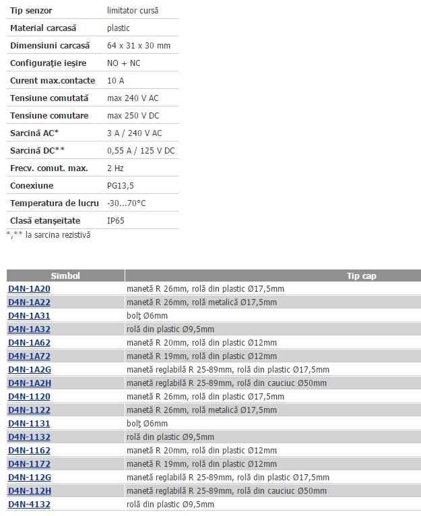The image size is (421, 516).
Task: Click the Simbol column header
Action: (x=65, y=276)
